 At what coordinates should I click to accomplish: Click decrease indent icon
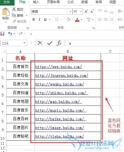120,20
